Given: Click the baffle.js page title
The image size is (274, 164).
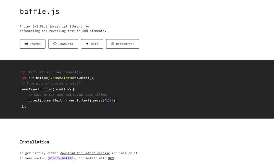Looking at the screenshot, I should coord(39,11).
